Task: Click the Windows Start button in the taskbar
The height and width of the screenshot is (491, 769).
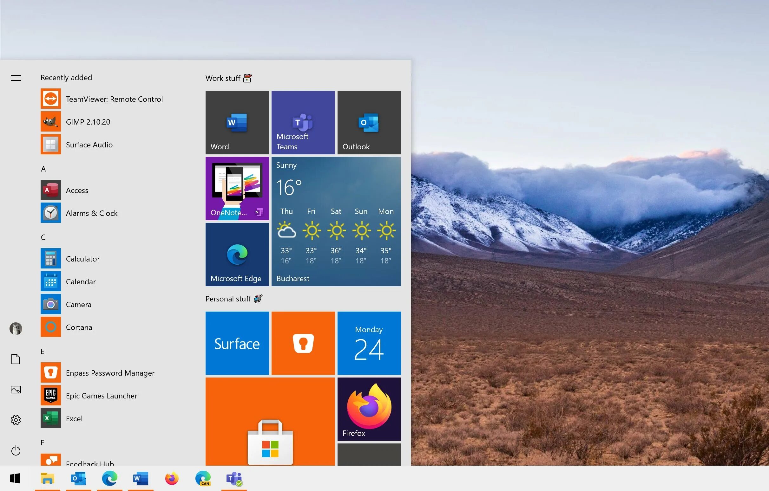Action: pyautogui.click(x=15, y=478)
